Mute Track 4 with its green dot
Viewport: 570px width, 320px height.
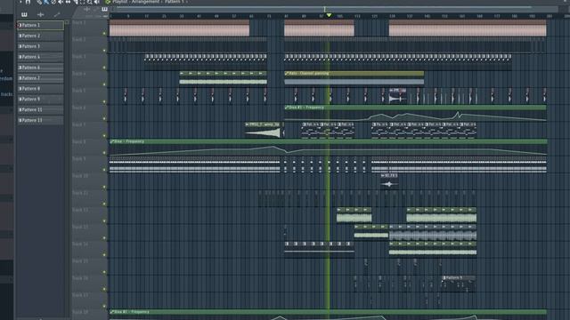pyautogui.click(x=104, y=84)
